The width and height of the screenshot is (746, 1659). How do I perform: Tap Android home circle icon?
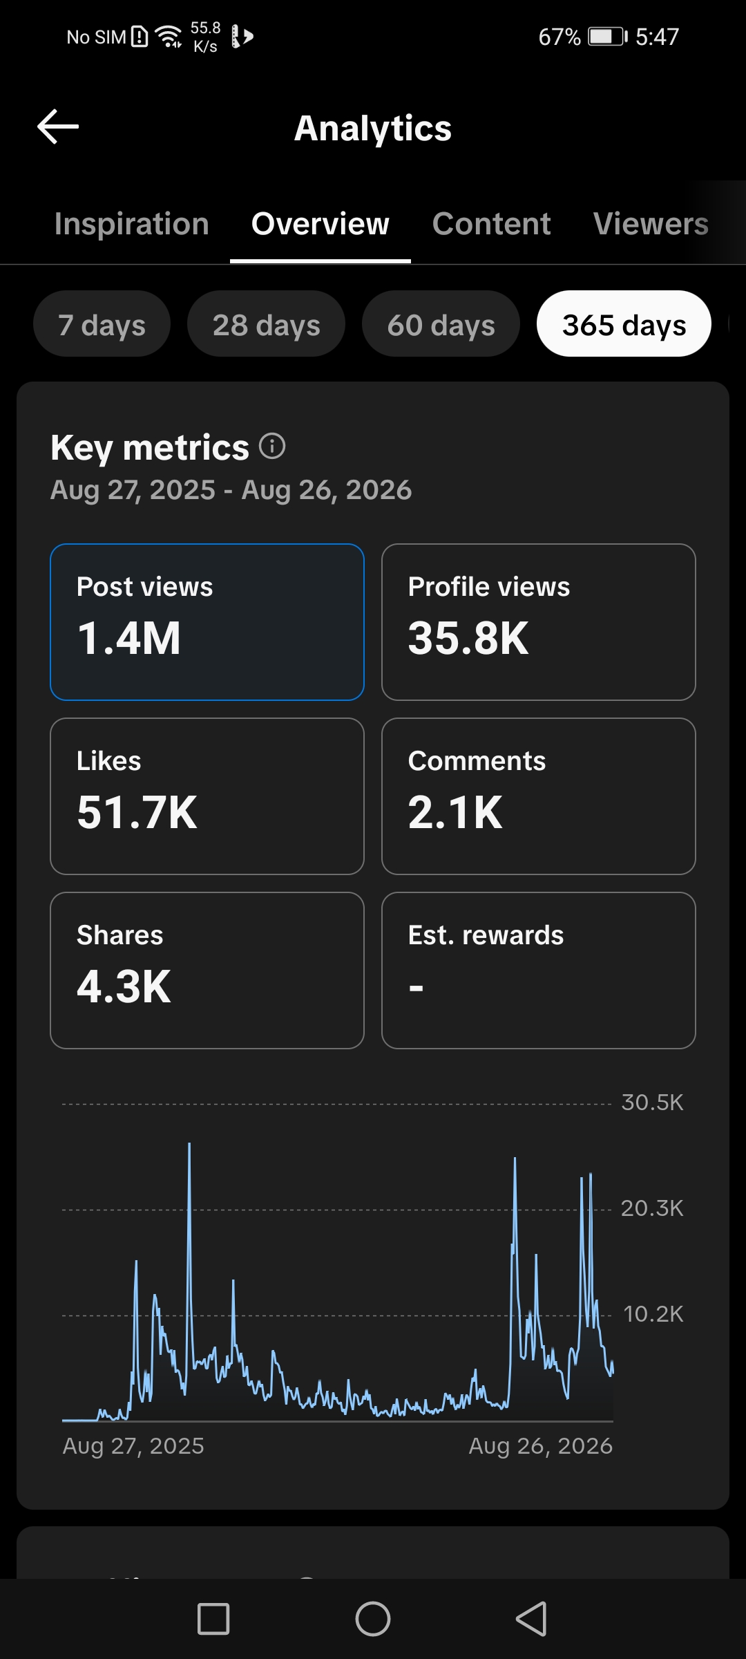click(373, 1619)
